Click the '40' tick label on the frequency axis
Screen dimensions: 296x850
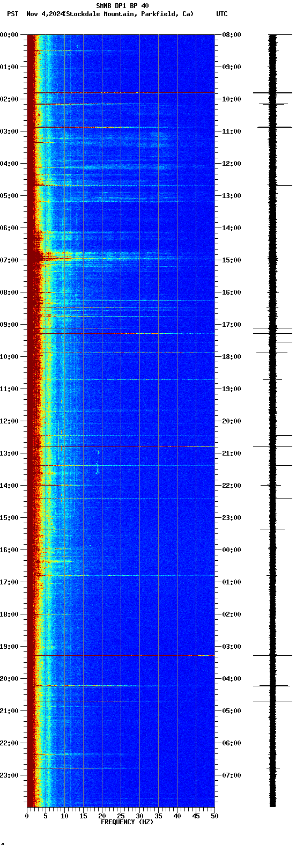point(177,816)
